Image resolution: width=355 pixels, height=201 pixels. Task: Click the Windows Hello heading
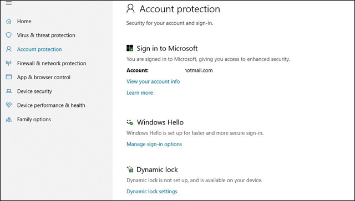coord(160,122)
